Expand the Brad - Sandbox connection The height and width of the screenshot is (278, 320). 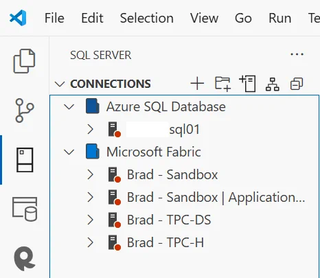tap(91, 174)
